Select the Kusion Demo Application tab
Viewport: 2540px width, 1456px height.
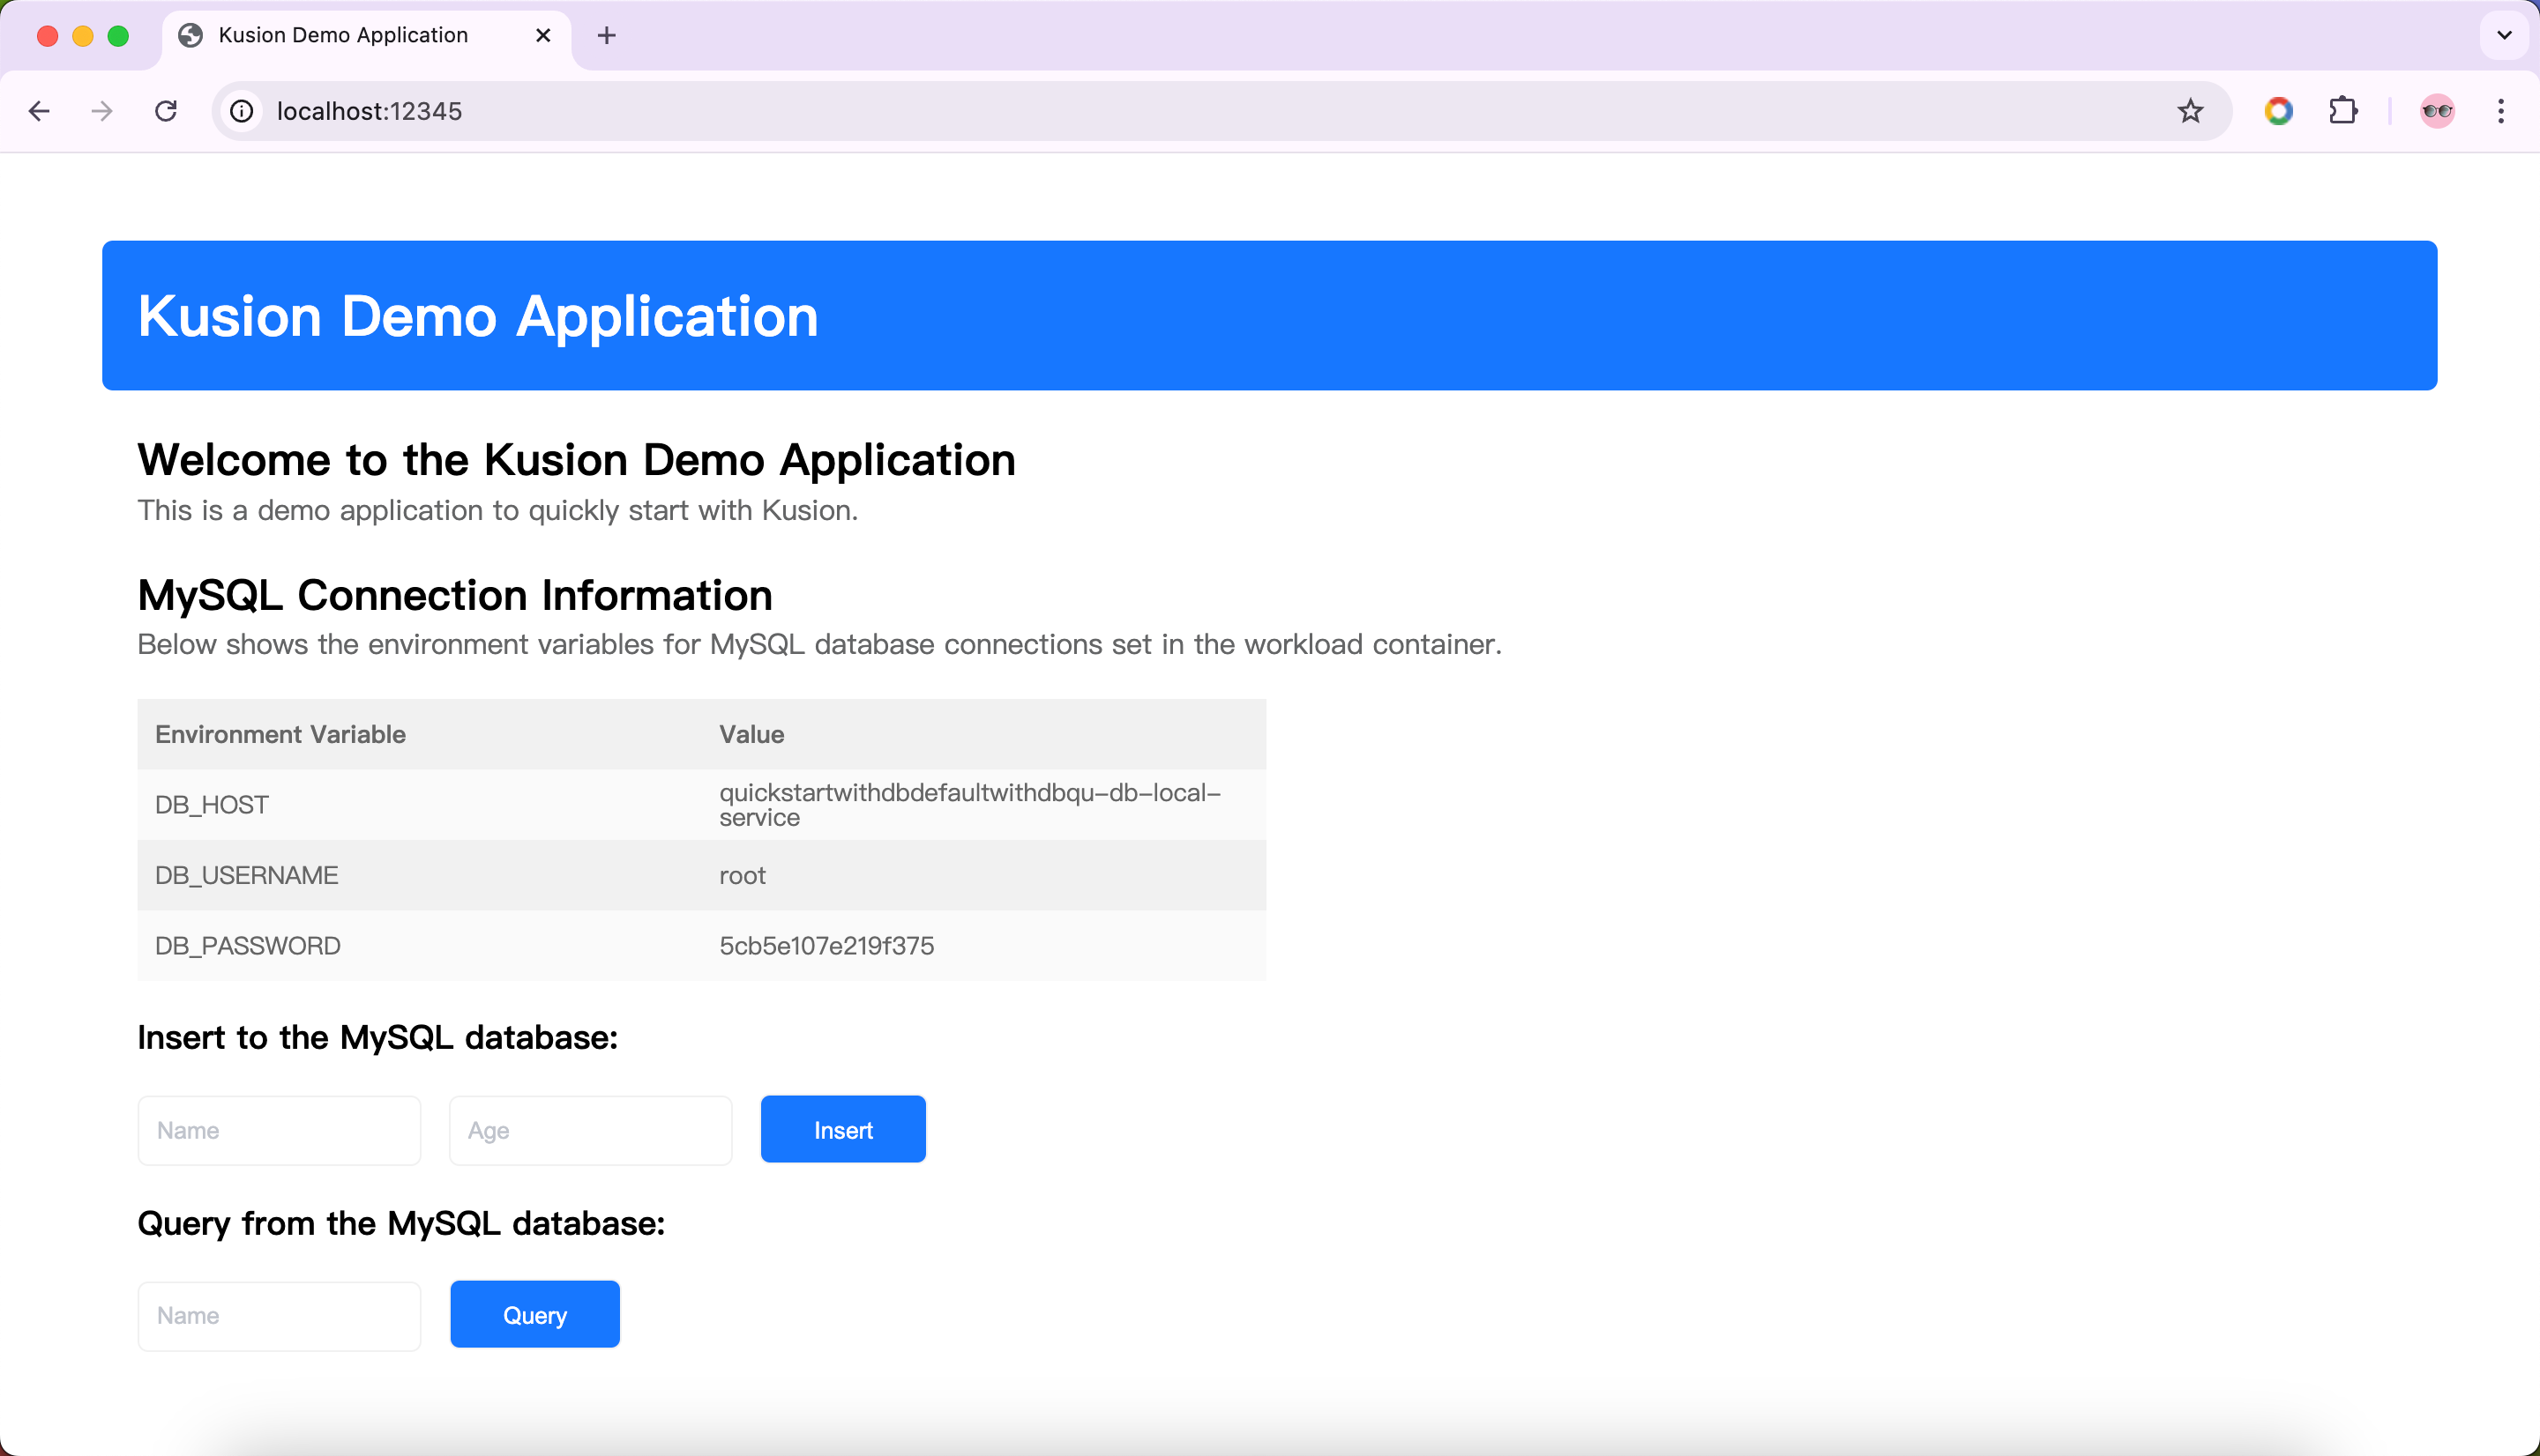point(343,35)
